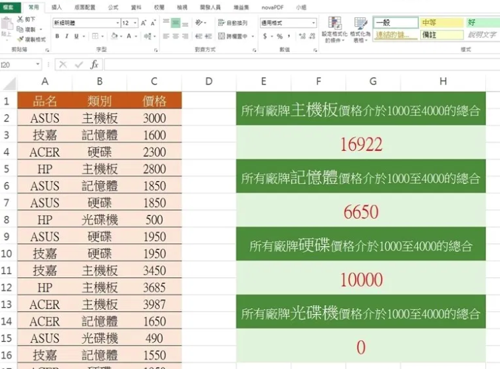Toggle Underline formatting

pos(76,36)
